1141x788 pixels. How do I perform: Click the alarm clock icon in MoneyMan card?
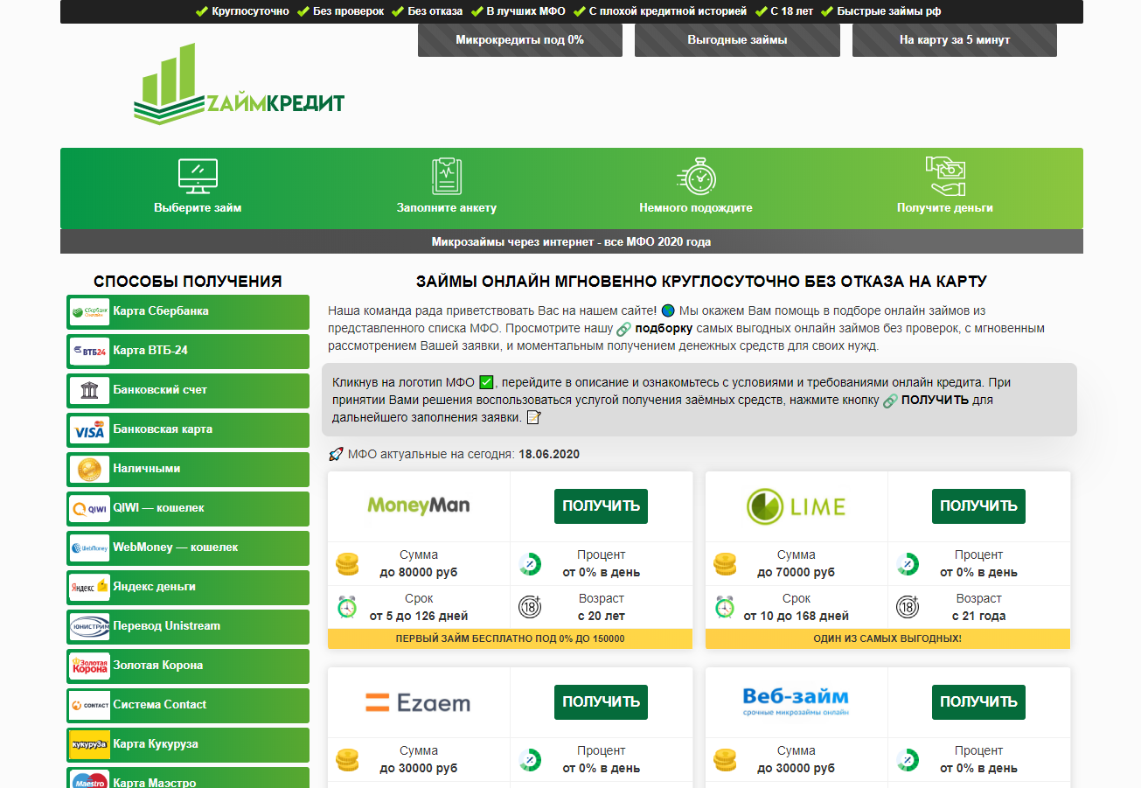[347, 607]
